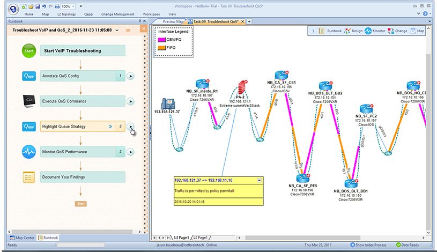Customize the quick access toolbar dropdown
Image resolution: width=437 pixels, height=252 pixels.
click(x=81, y=6)
